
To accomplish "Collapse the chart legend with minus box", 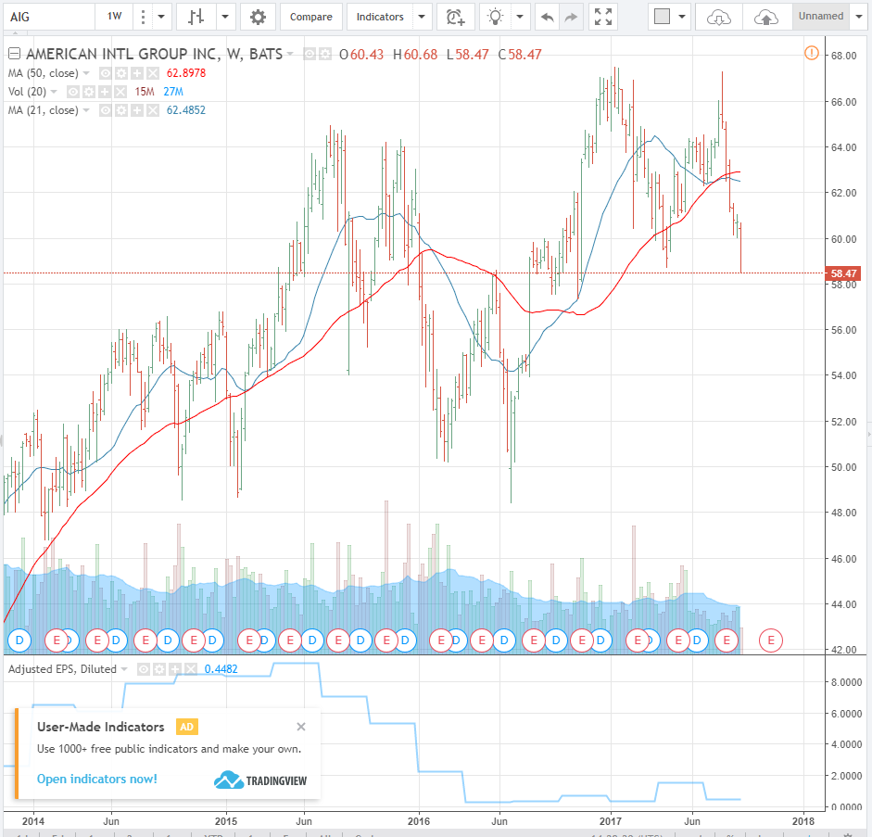I will pos(15,54).
